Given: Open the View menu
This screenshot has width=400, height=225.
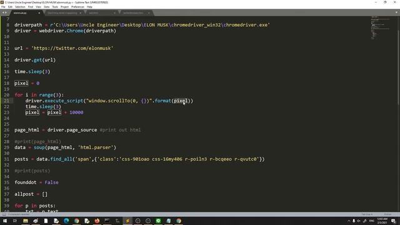Looking at the screenshot, I should pyautogui.click(x=38, y=7).
